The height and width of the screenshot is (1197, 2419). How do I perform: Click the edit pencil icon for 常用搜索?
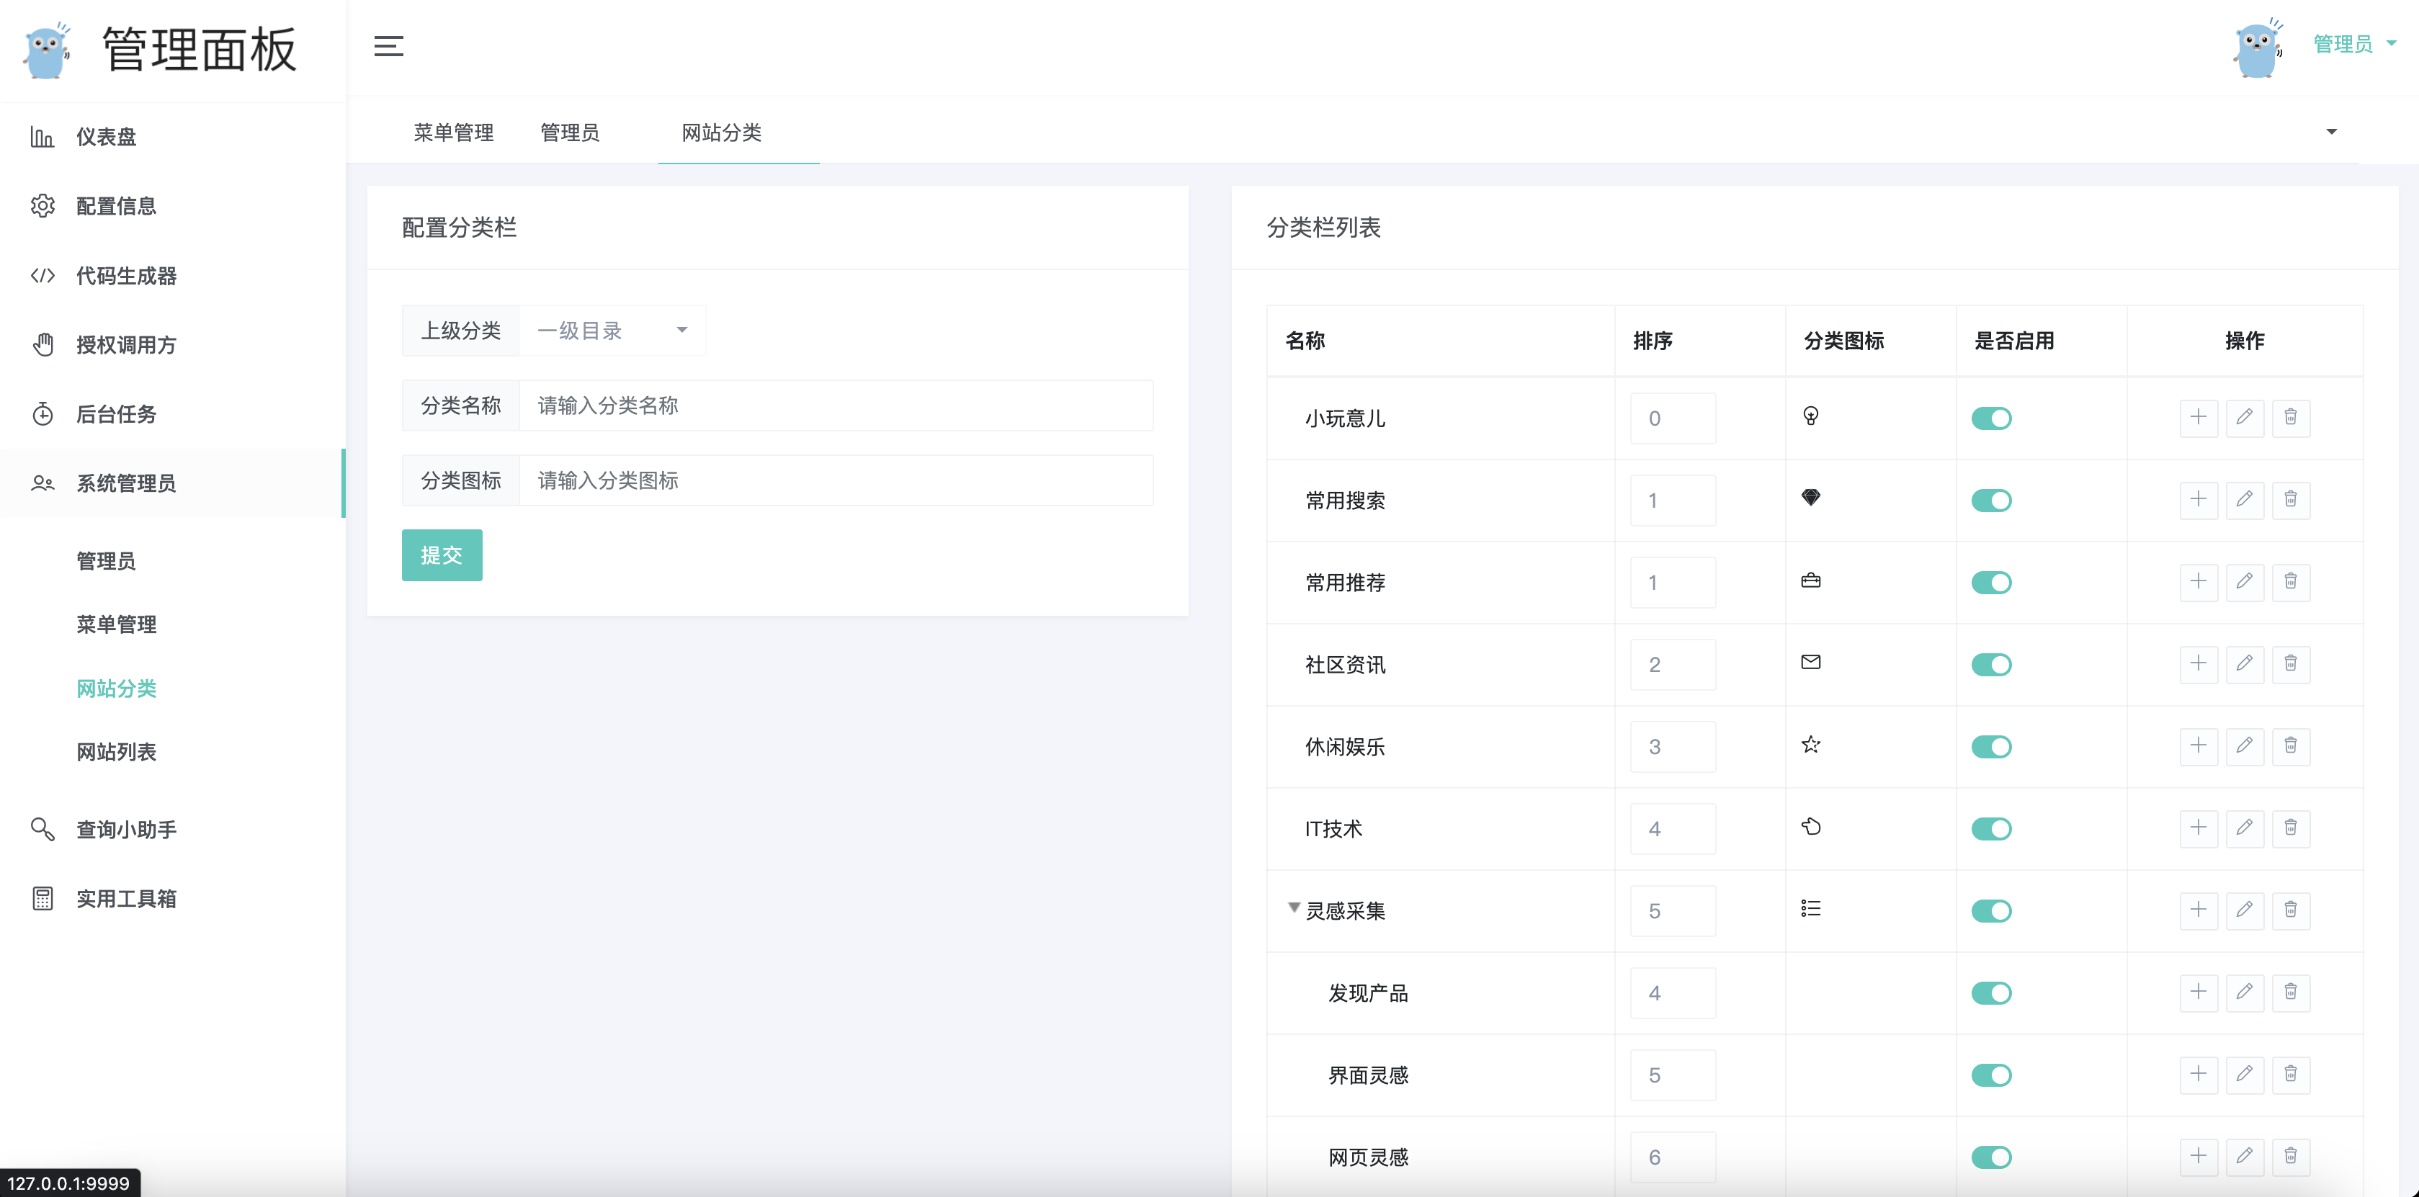pyautogui.click(x=2243, y=499)
